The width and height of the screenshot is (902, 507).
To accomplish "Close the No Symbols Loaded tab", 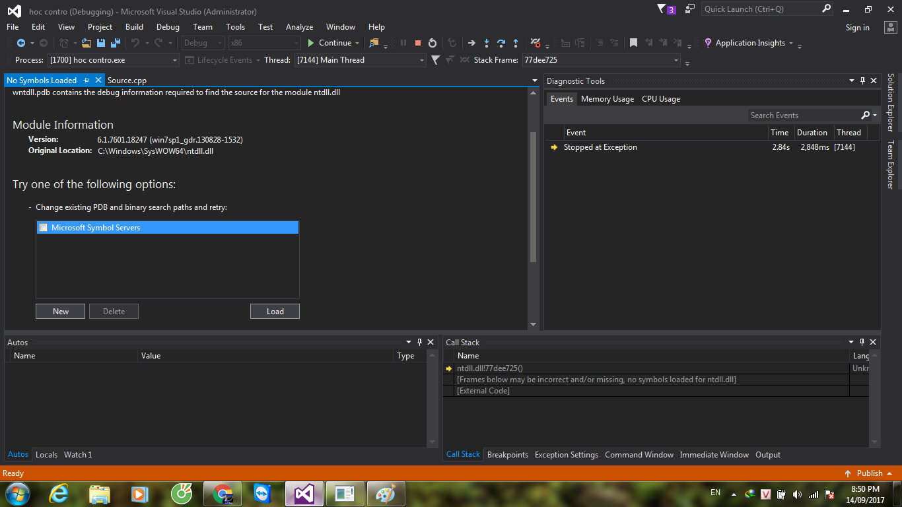I will pos(98,81).
